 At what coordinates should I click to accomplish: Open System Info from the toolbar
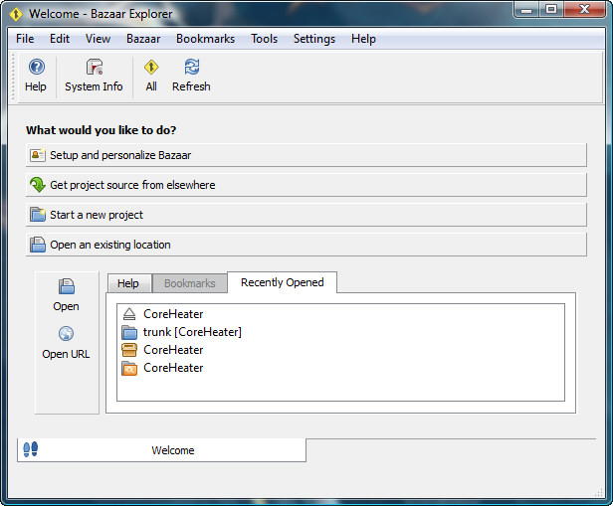94,68
